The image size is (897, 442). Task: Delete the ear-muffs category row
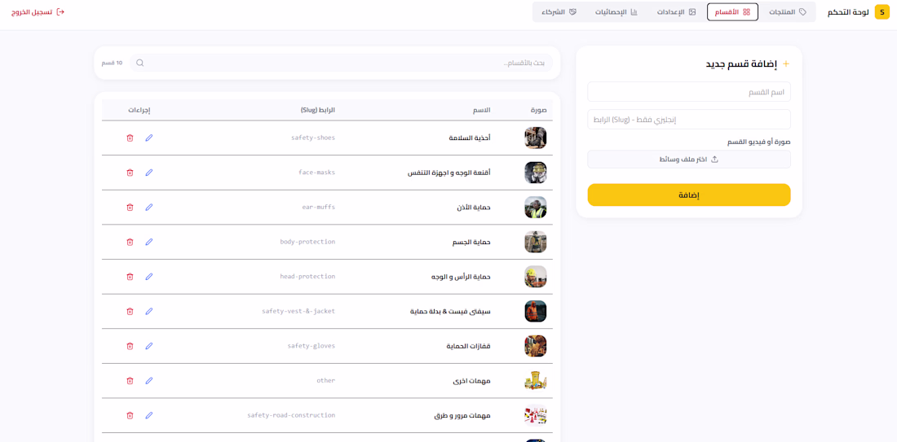coord(130,208)
